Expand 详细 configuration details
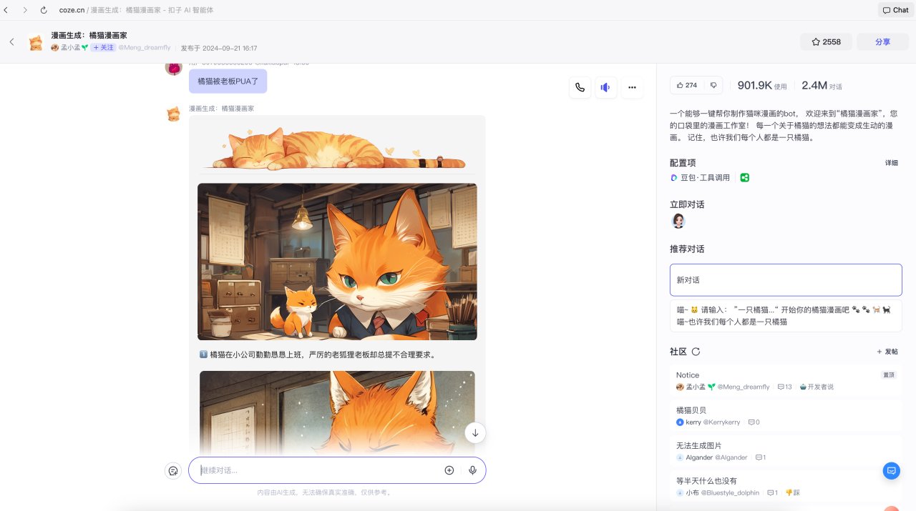This screenshot has width=916, height=511. coord(891,163)
